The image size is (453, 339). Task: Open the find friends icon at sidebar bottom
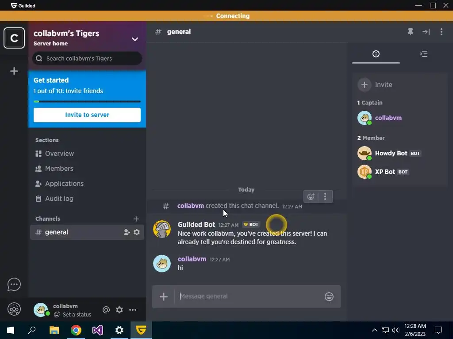point(14,309)
